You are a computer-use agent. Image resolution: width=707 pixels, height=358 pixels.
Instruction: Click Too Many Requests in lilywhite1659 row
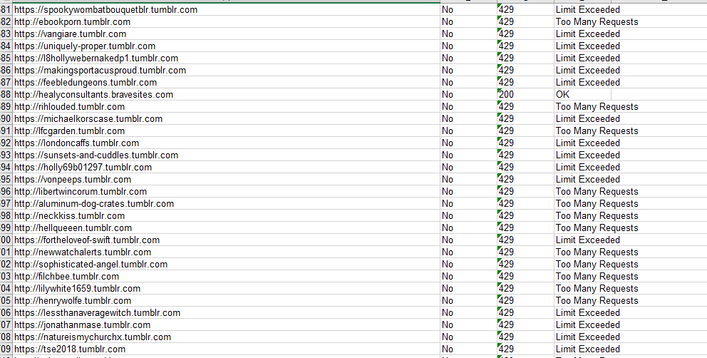(x=597, y=289)
